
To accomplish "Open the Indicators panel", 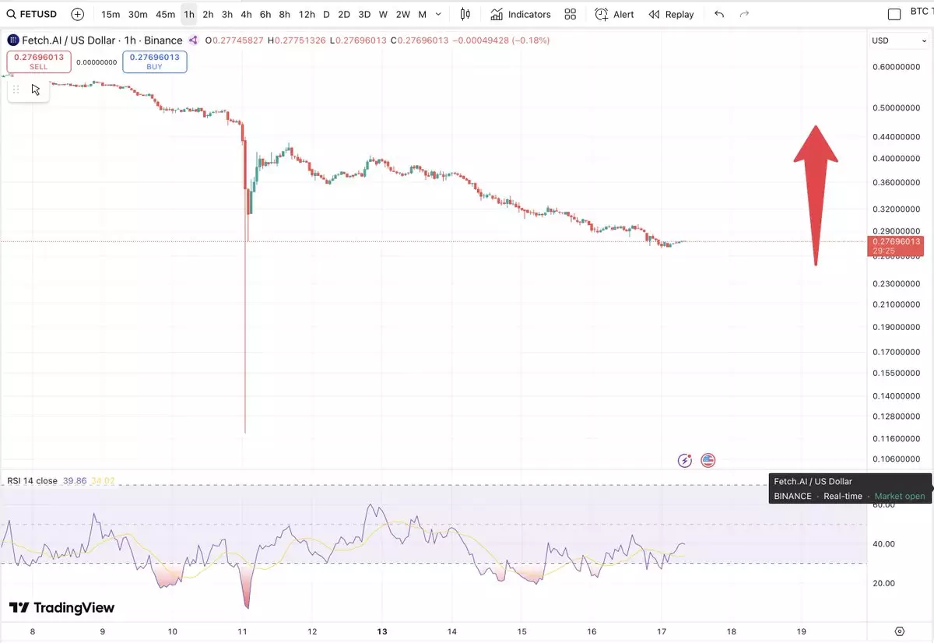I will tap(520, 14).
